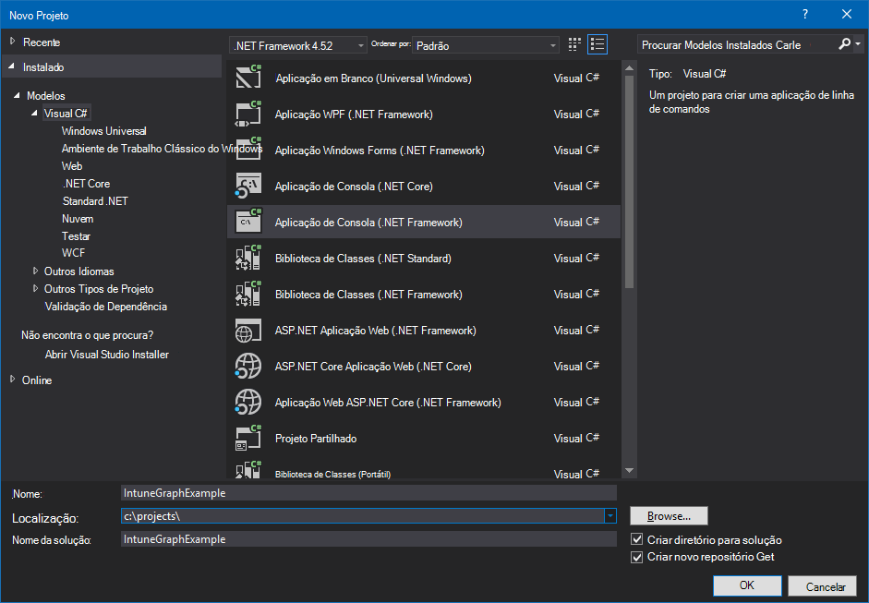This screenshot has width=869, height=603.
Task: Click the Biblioteca de Classes (Portátil) icon
Action: click(248, 469)
